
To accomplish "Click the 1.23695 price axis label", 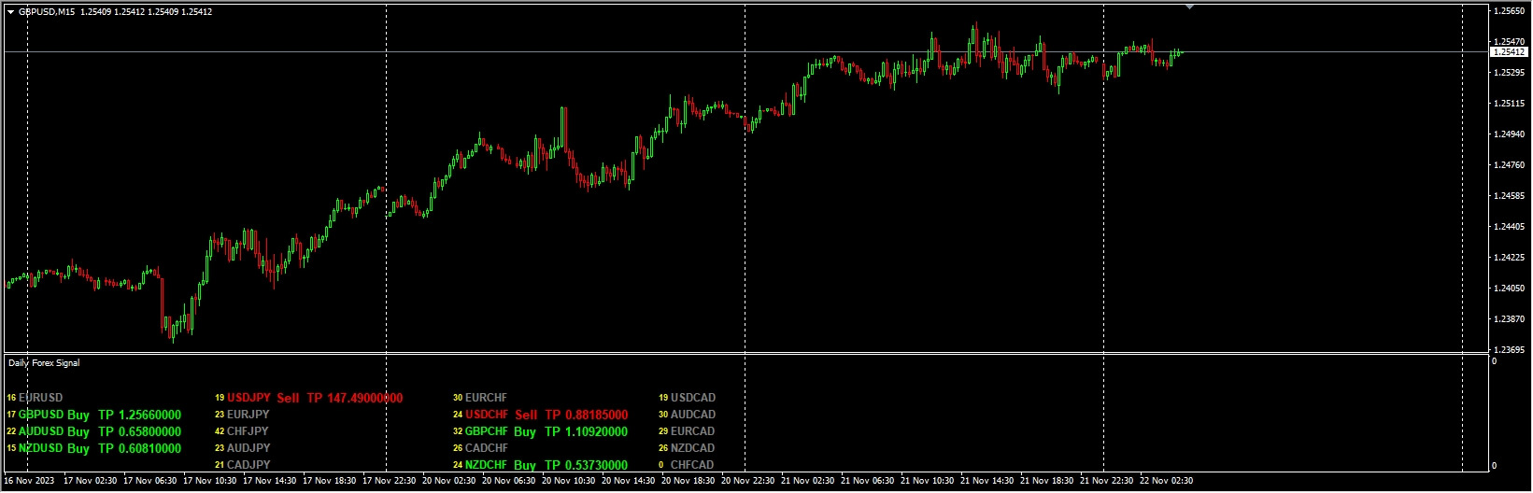I will [1510, 350].
